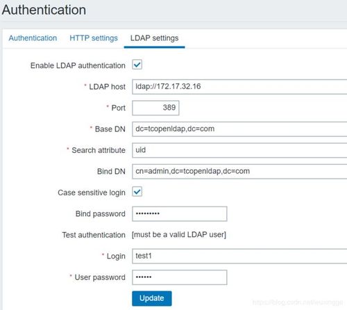The image size is (347, 310).
Task: Focus the LDAP host input field
Action: pyautogui.click(x=239, y=87)
